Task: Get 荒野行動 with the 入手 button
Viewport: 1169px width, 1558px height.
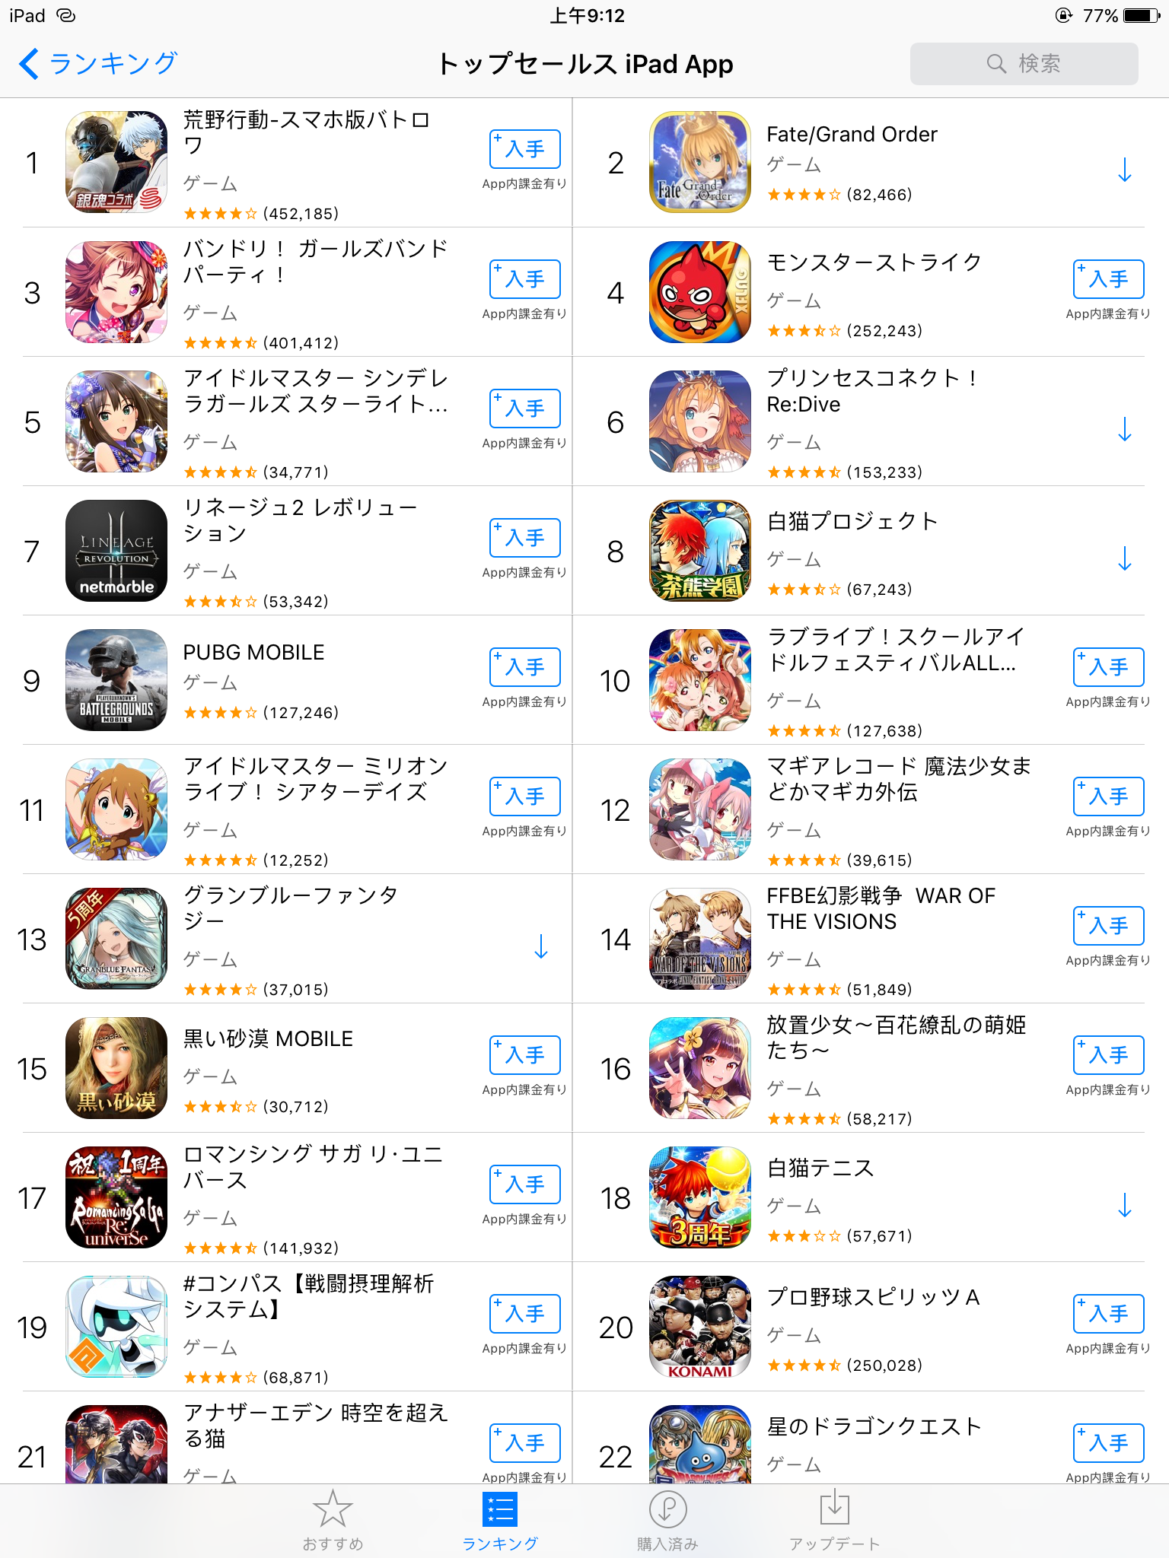Action: 525,149
